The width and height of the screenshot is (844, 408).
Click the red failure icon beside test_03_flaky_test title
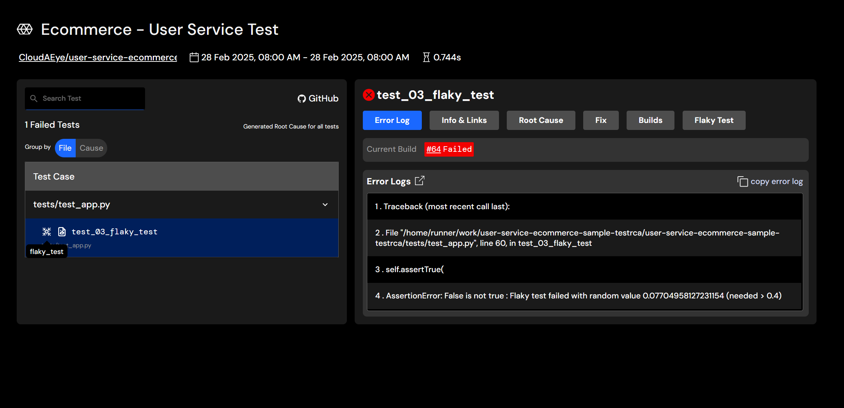[x=368, y=95]
